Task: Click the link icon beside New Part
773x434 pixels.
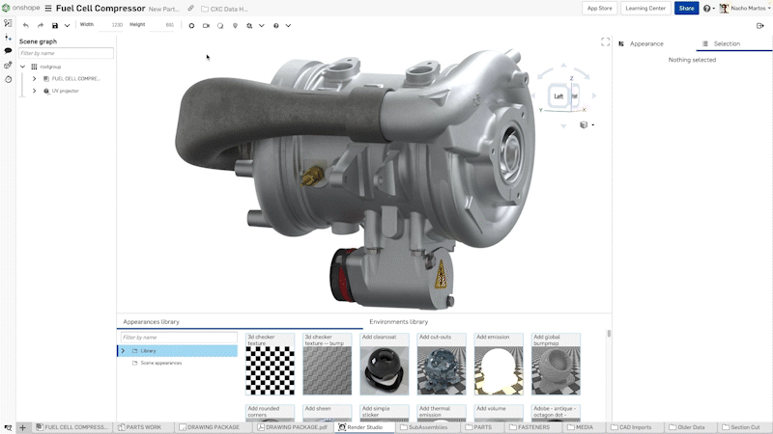Action: click(x=190, y=9)
